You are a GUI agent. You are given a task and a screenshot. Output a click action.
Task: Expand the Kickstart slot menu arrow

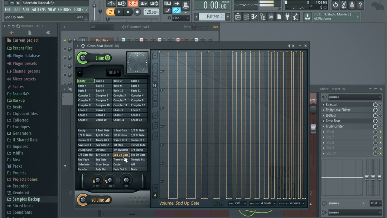[x=324, y=104]
